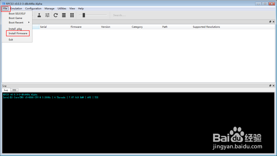Open the Help menu
Image resolution: width=277 pixels, height=156 pixels.
[81, 9]
